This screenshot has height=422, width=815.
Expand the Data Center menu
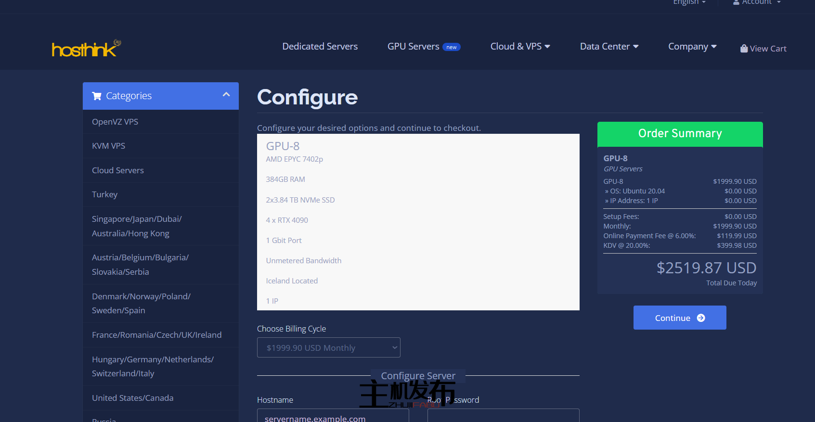(x=608, y=47)
